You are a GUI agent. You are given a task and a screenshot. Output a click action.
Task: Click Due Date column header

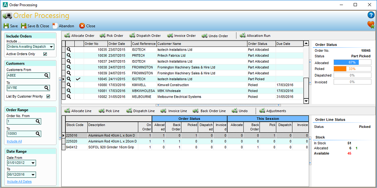(289, 44)
